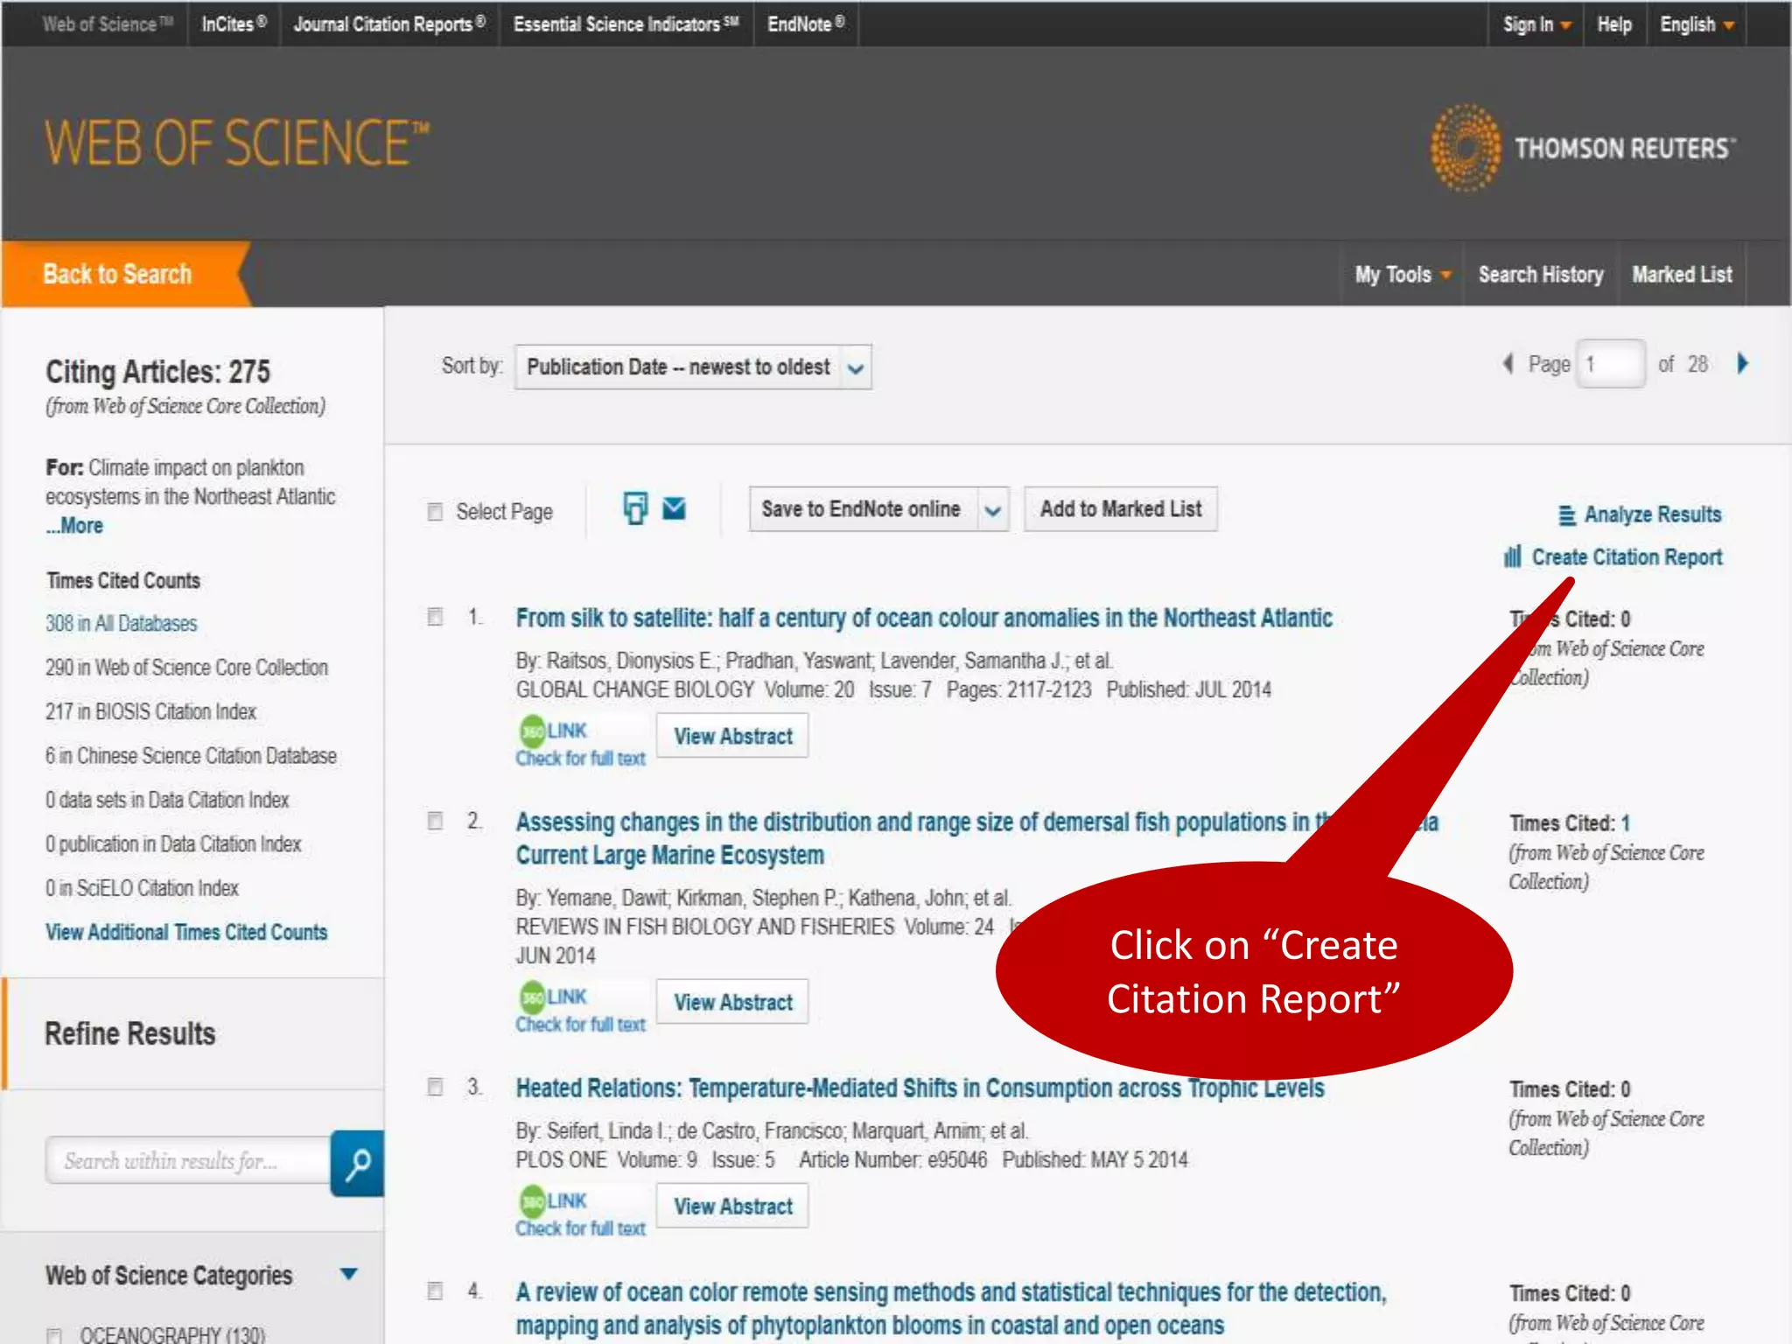Click 217 in BIOSIS Citation Index
The width and height of the screenshot is (1792, 1344).
click(150, 711)
